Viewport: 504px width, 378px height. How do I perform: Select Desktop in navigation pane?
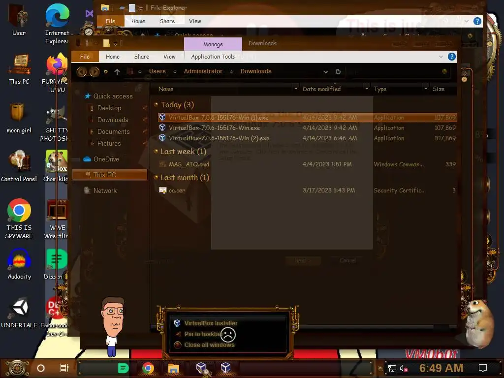pos(109,108)
